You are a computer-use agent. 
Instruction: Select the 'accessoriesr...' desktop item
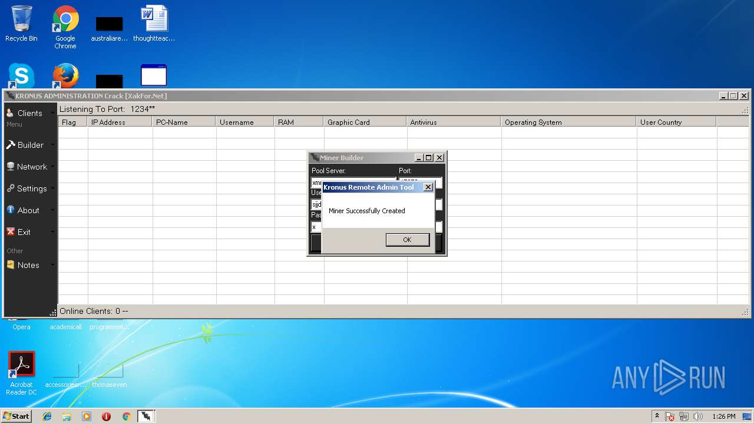(x=65, y=376)
